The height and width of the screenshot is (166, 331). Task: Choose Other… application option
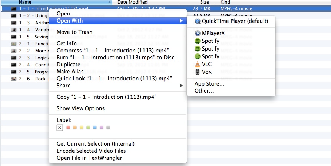(x=204, y=91)
